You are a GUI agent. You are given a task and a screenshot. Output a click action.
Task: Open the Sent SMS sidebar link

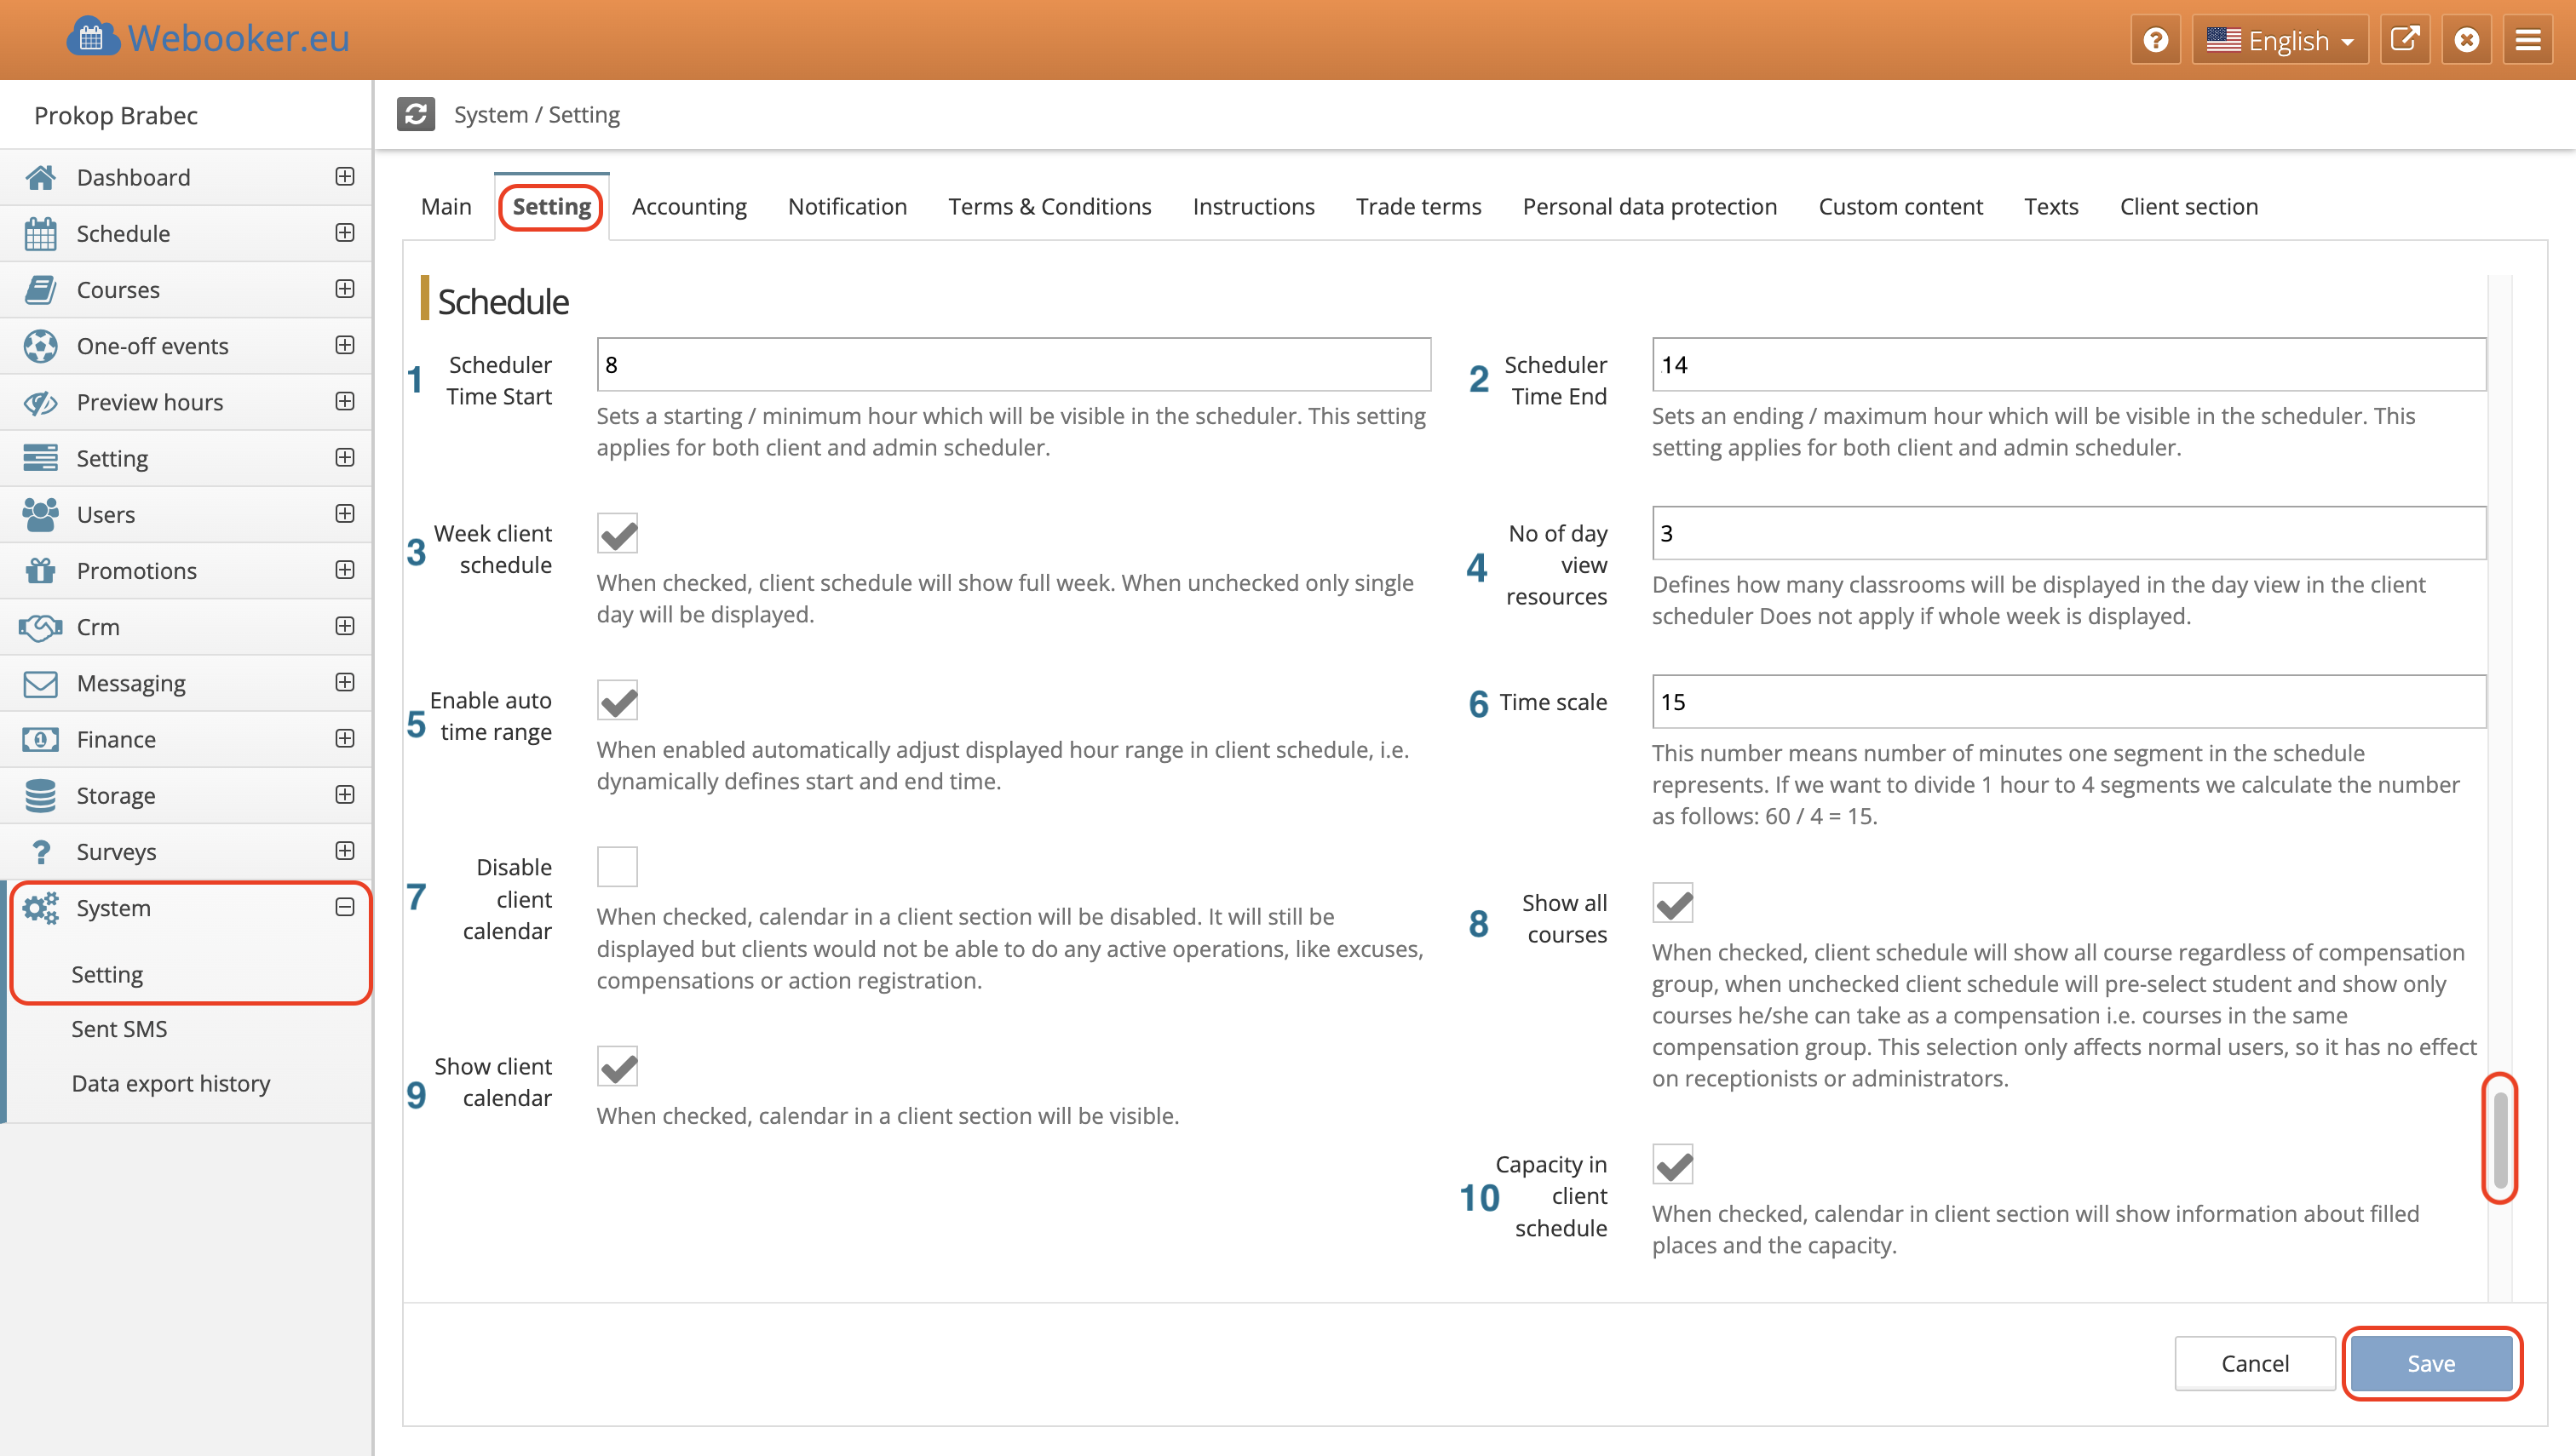point(119,1028)
